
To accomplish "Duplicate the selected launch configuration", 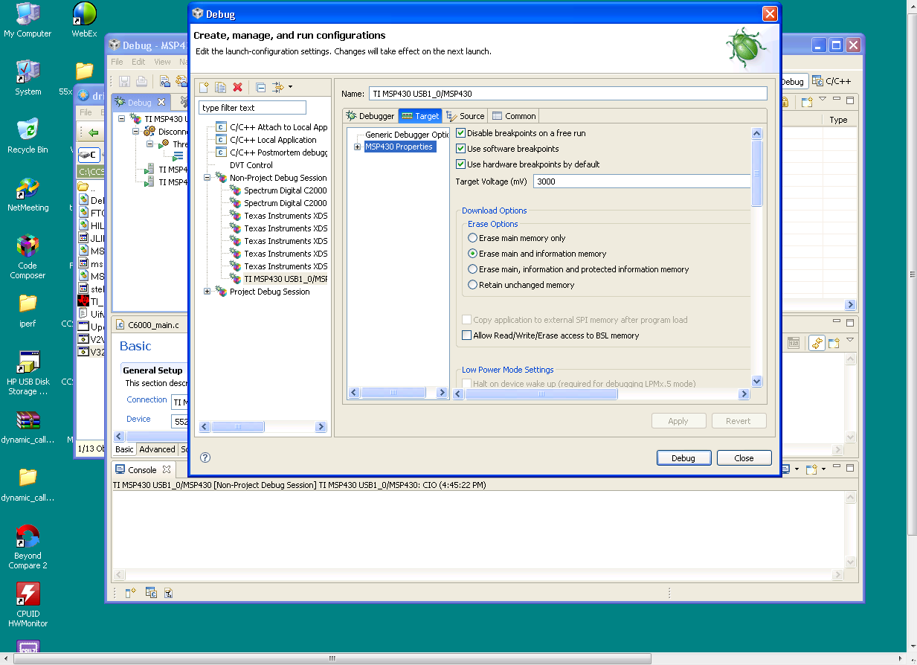I will 220,87.
